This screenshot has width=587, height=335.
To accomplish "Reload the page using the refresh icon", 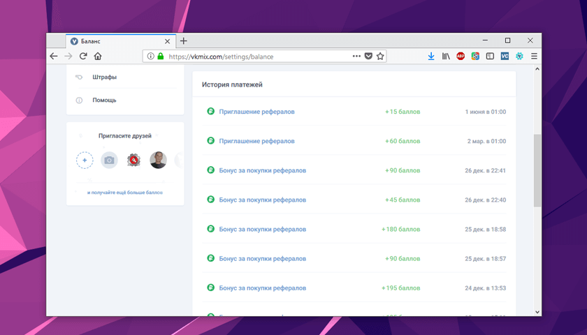I will (x=83, y=57).
